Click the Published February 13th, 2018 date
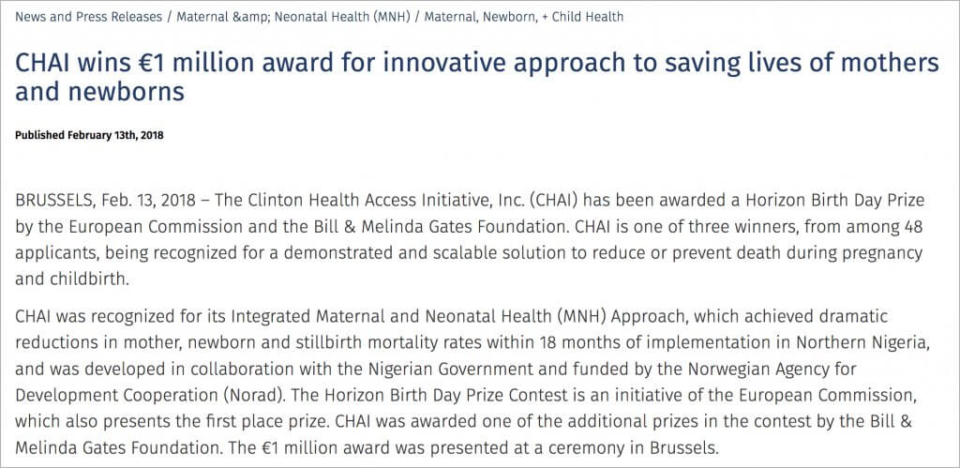 tap(89, 135)
